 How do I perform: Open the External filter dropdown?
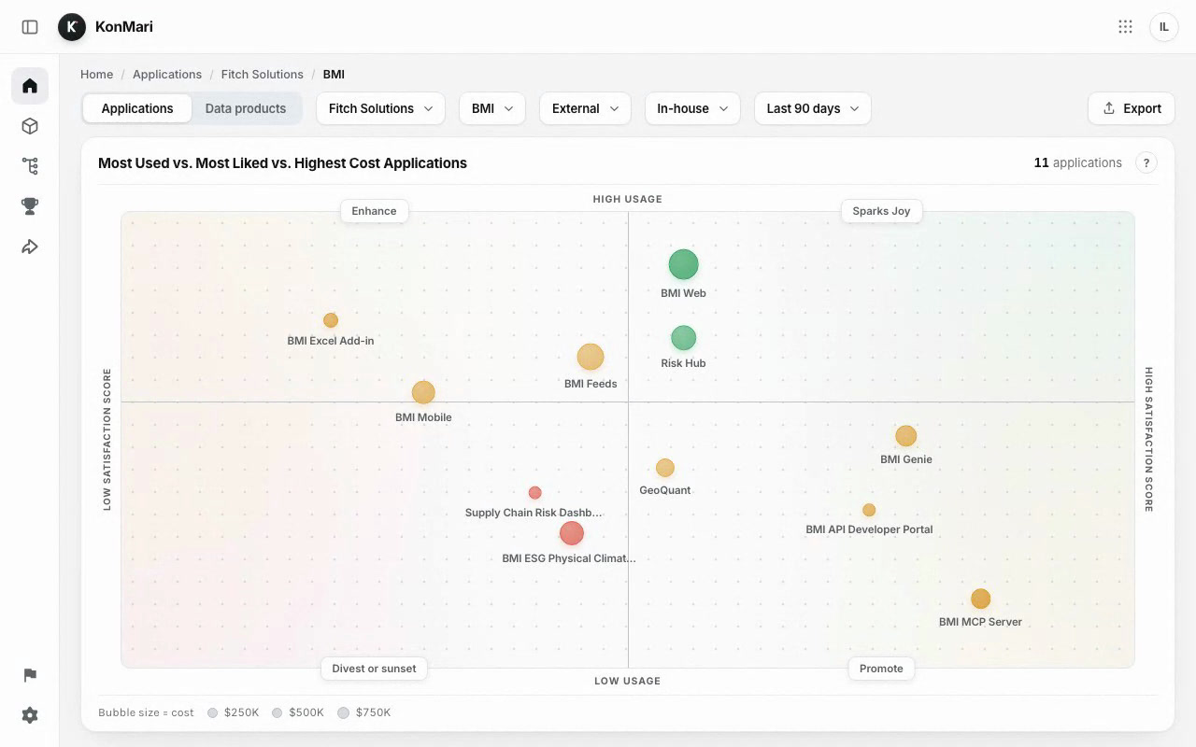click(x=586, y=108)
